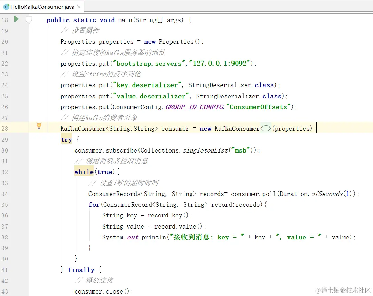Click the yellow lightbulb intention icon
The image size is (373, 296).
coord(39,126)
